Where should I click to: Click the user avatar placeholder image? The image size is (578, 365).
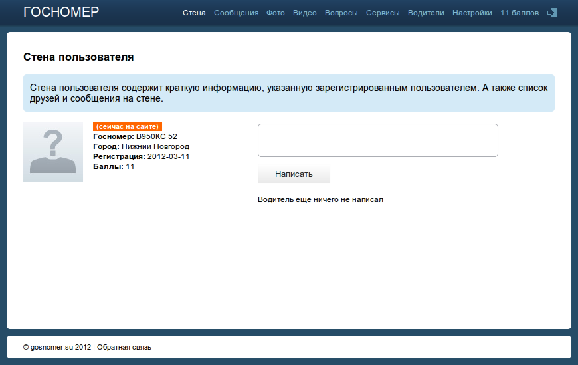coord(53,152)
